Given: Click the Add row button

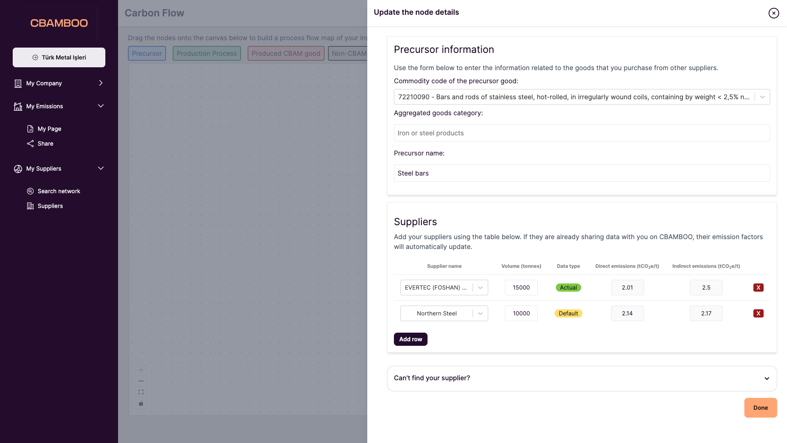Looking at the screenshot, I should [x=410, y=339].
